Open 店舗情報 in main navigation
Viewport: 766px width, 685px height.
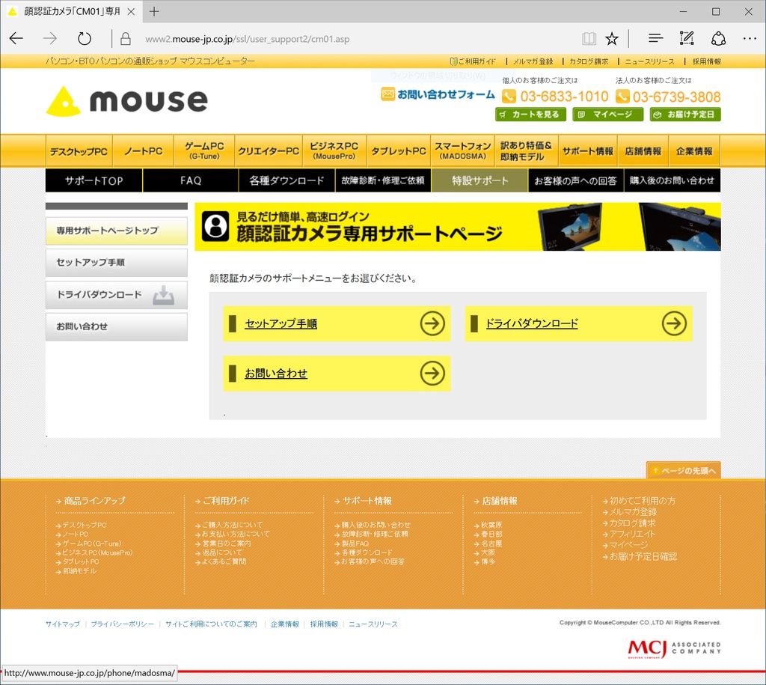click(x=643, y=151)
